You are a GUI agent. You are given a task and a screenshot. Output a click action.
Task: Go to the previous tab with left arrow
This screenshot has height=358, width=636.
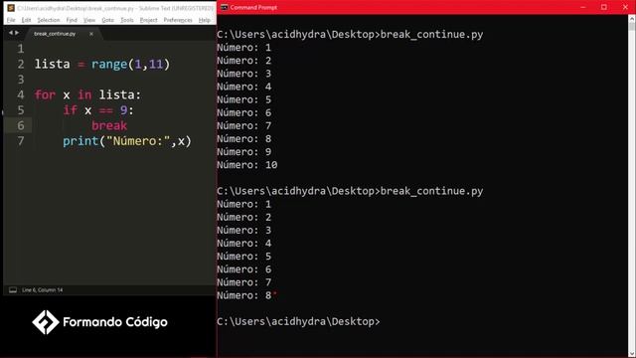click(11, 33)
